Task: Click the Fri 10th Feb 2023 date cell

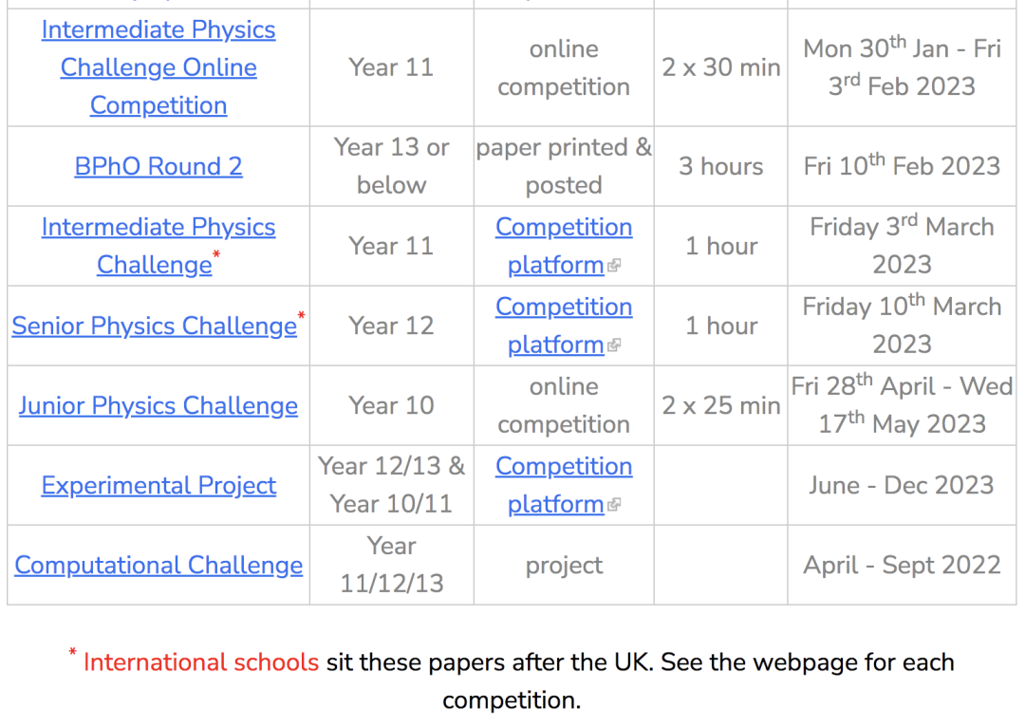Action: click(901, 166)
